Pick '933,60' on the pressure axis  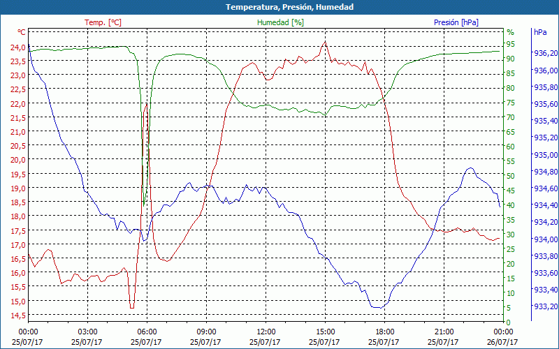coord(546,273)
